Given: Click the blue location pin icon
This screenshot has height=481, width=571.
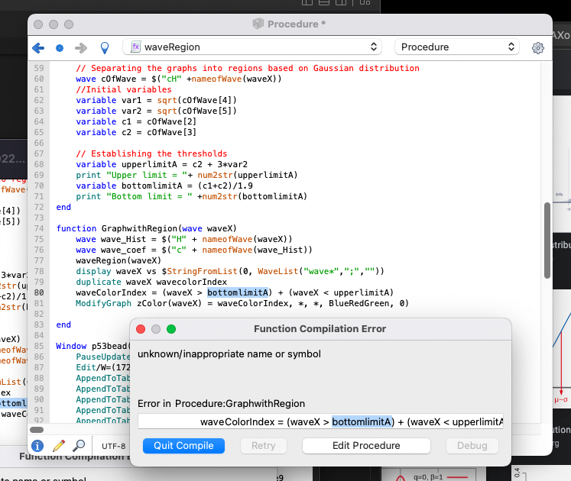Looking at the screenshot, I should [105, 47].
